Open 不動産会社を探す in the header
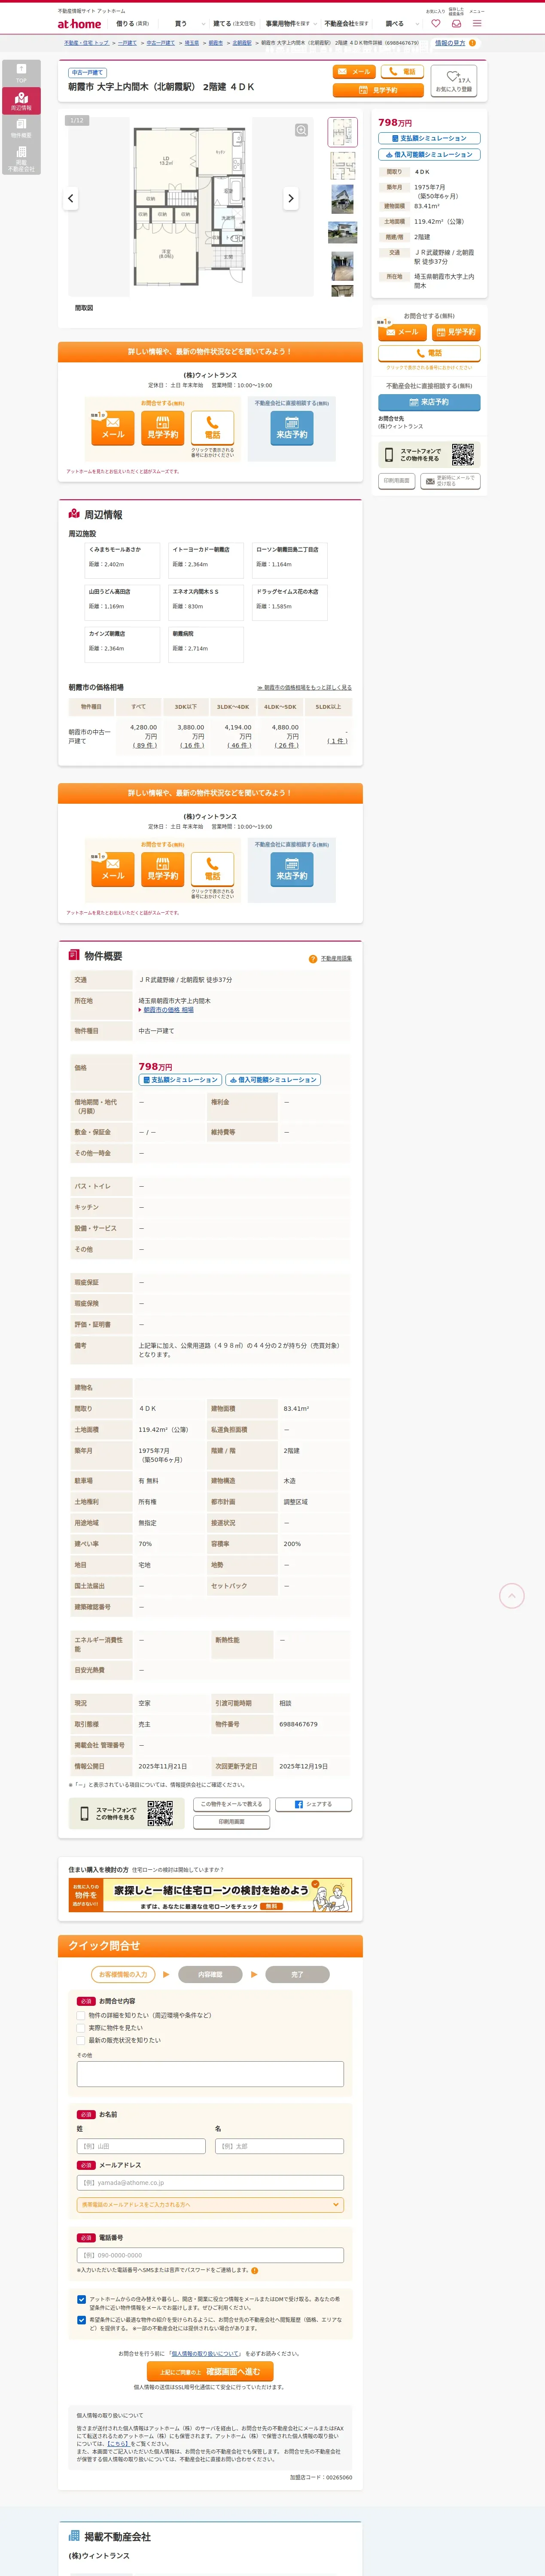Image resolution: width=545 pixels, height=2576 pixels. [x=346, y=23]
